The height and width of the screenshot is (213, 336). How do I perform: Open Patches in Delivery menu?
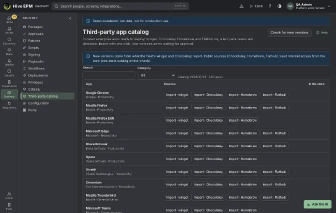coord(47,40)
